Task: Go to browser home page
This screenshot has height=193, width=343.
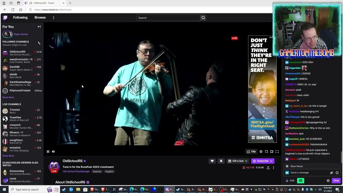Action: [x=21, y=10]
